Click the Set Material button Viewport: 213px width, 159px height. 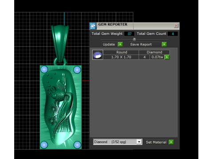pos(156,142)
